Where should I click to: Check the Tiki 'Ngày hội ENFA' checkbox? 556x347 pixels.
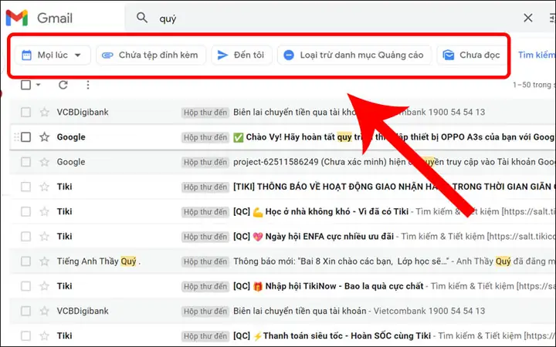click(26, 236)
